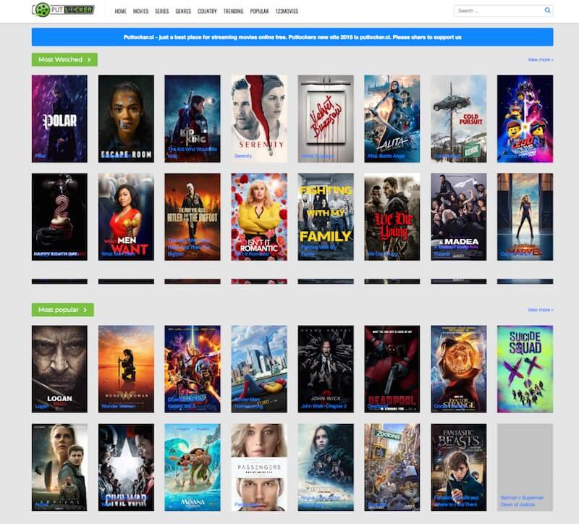Open the Escape Room poster
The height and width of the screenshot is (524, 579).
coord(126,119)
